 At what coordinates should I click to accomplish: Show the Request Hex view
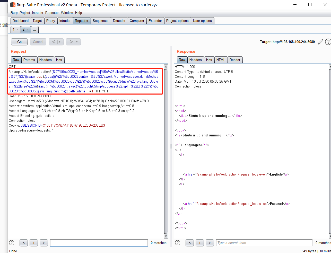(59, 60)
